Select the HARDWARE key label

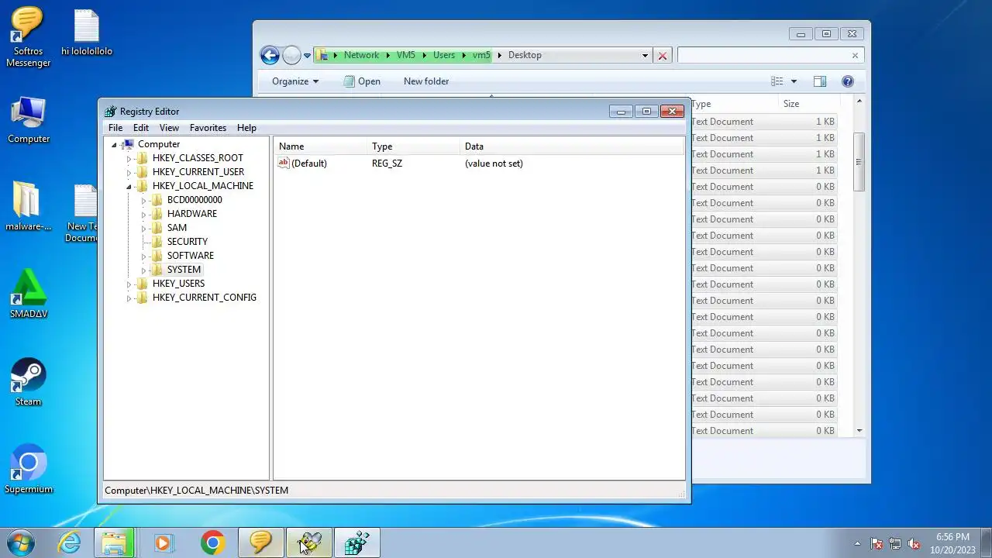pos(192,214)
